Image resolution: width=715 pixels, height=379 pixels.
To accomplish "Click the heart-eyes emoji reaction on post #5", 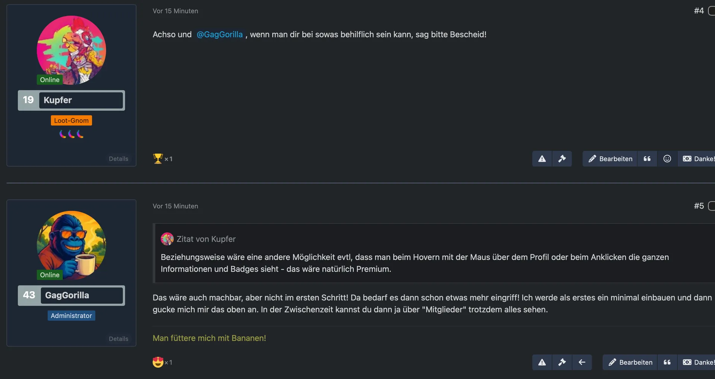I will [158, 362].
